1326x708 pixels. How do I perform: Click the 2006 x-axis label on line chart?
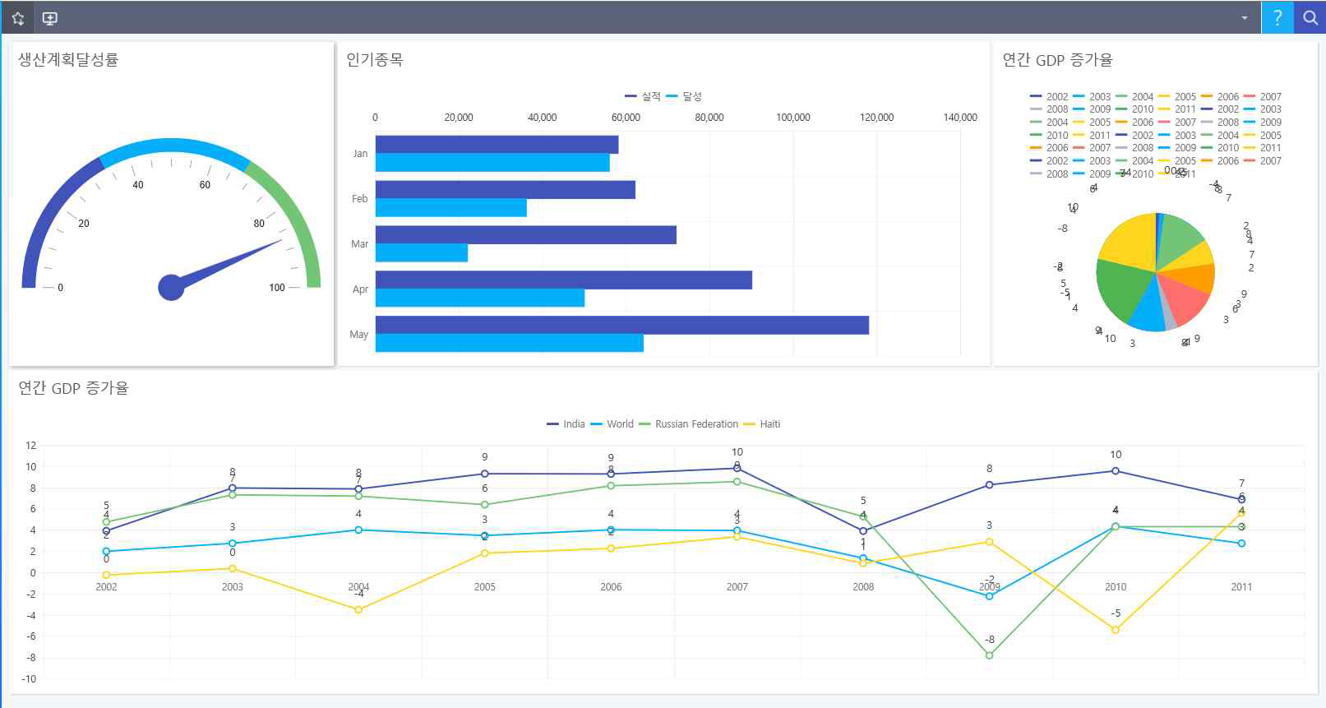pos(611,587)
